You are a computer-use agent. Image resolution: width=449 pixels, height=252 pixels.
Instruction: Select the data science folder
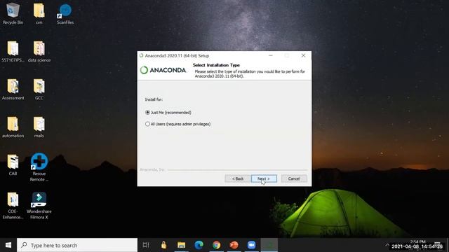click(39, 51)
